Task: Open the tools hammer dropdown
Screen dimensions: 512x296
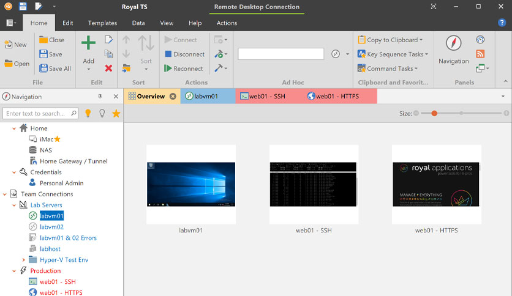Action: pyautogui.click(x=220, y=68)
